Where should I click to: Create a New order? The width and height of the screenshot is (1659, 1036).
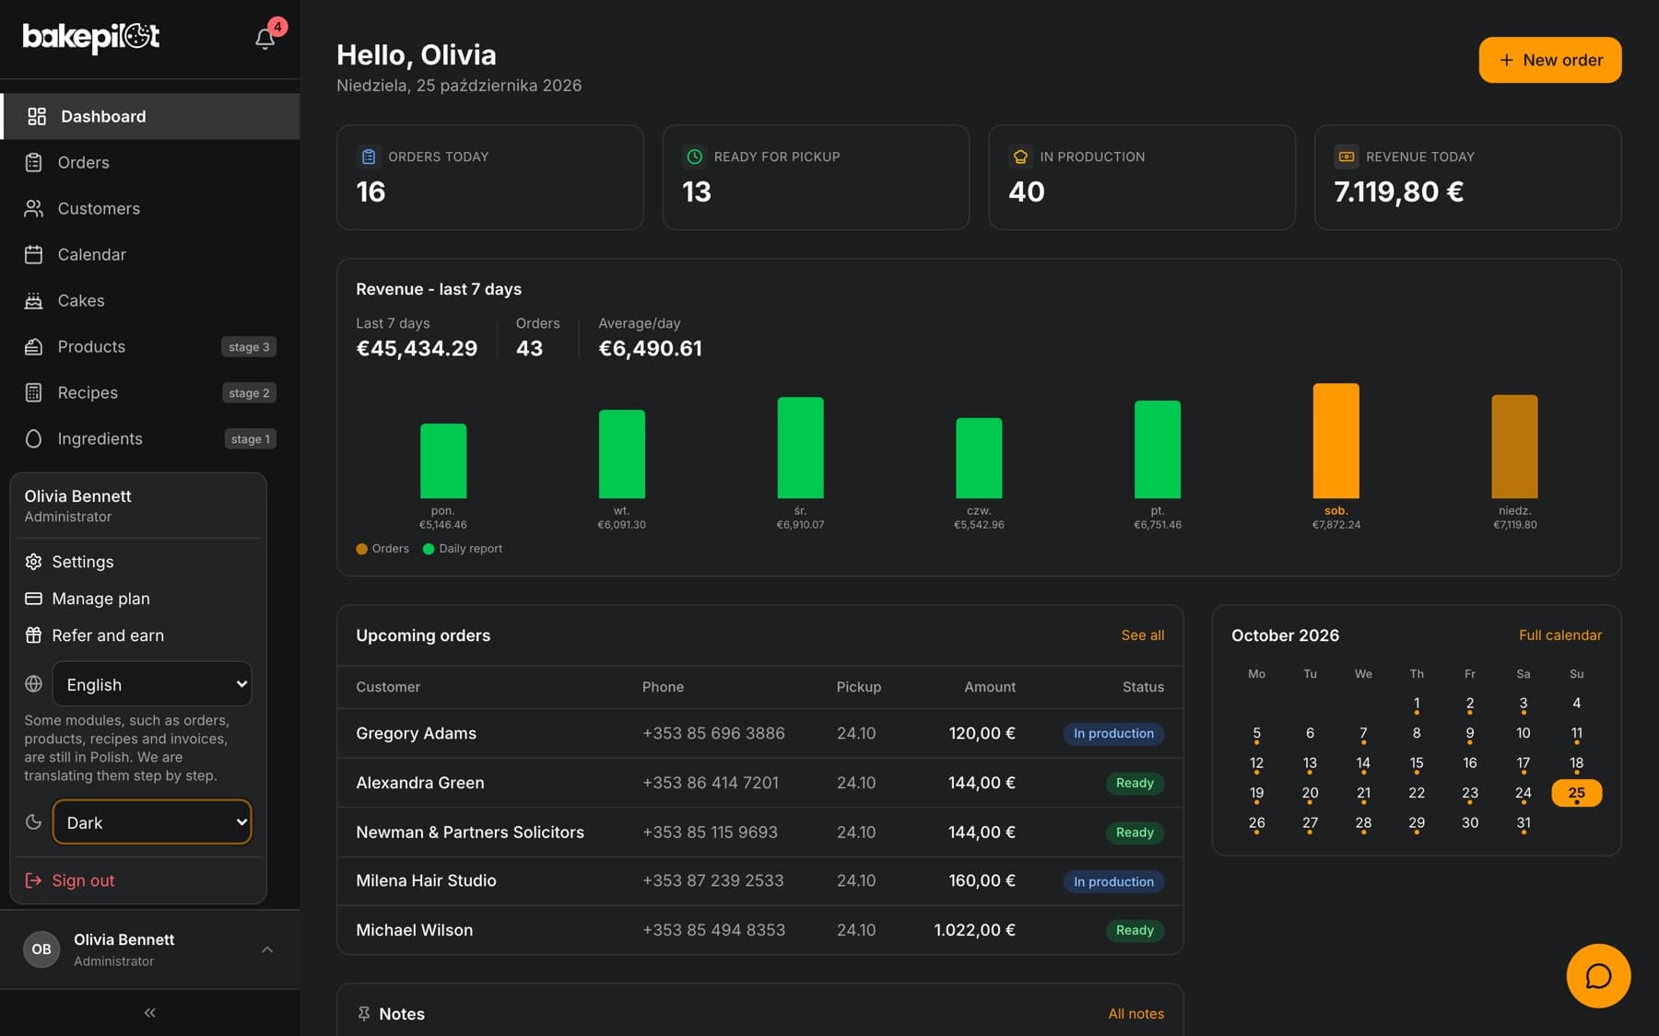(x=1550, y=60)
